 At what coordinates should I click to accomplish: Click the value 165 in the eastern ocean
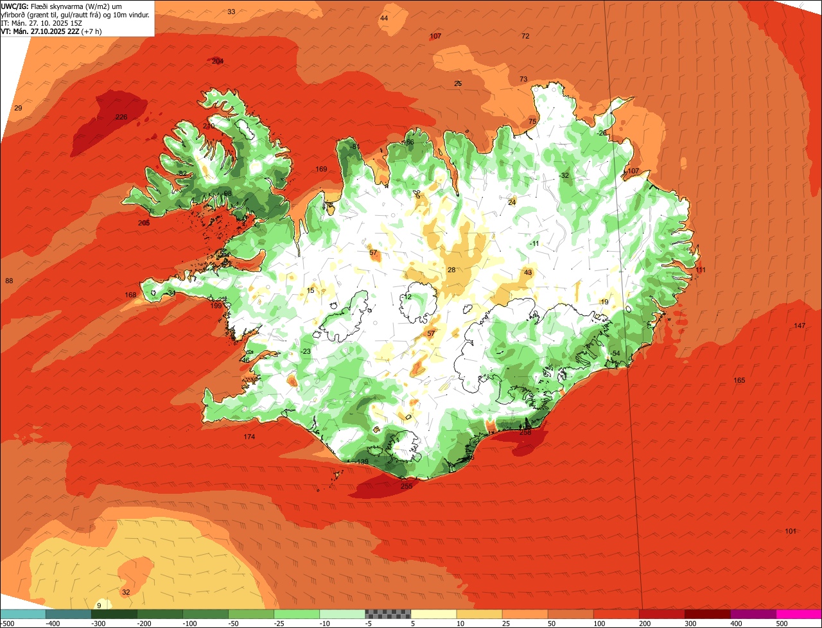[x=739, y=380]
